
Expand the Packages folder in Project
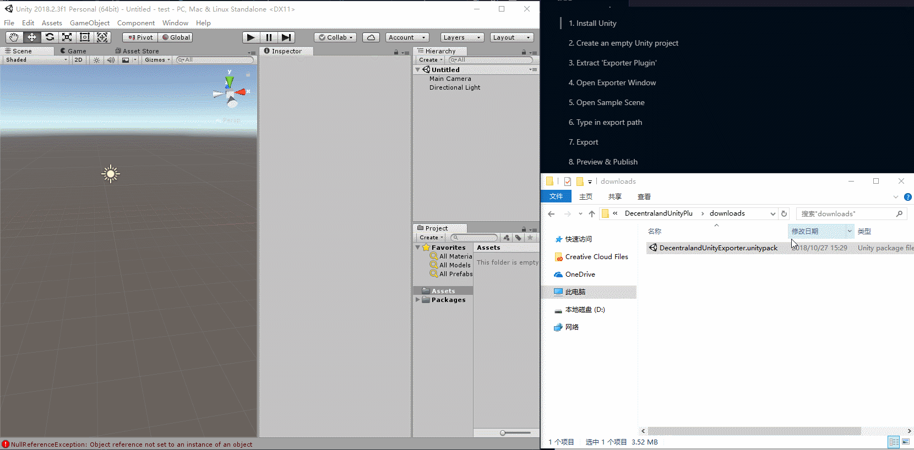point(418,300)
